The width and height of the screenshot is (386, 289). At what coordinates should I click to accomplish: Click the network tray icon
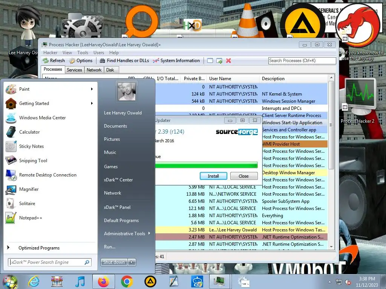[339, 282]
